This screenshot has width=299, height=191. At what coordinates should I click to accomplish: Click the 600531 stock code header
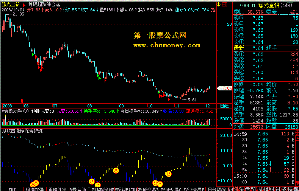click(x=248, y=5)
